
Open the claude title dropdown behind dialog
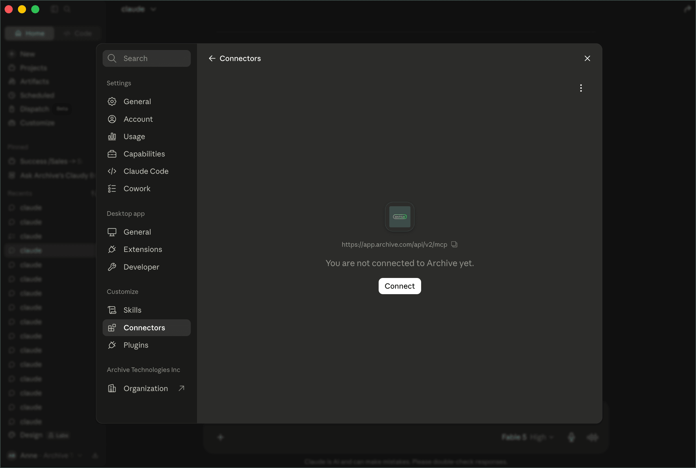click(x=139, y=9)
